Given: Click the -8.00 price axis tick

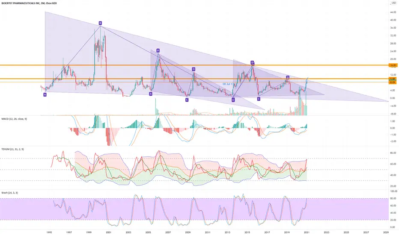Looking at the screenshot, I should 393,114.
